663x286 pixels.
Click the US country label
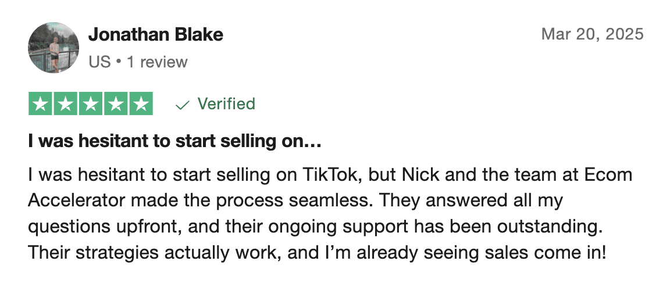[x=99, y=62]
